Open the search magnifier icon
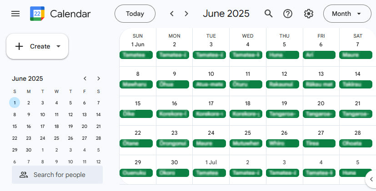Viewport: 376px width, 191px height. [269, 14]
